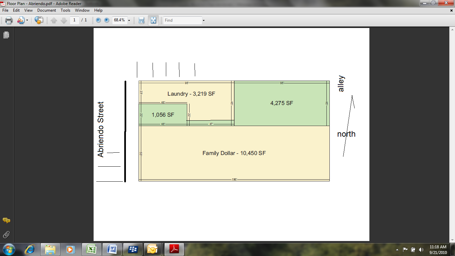The height and width of the screenshot is (256, 455).
Task: Click the Find search box
Action: click(183, 20)
